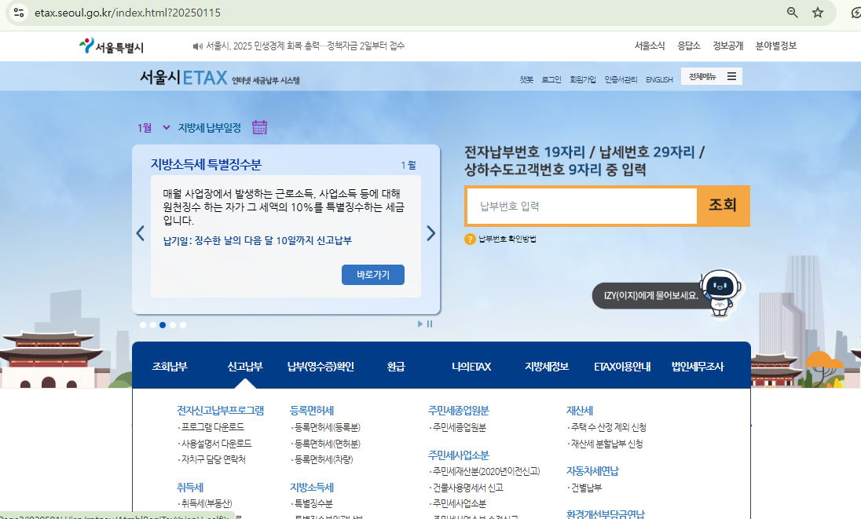Open the 조회납부 menu tab
Viewport: 861px width, 519px height.
(170, 367)
